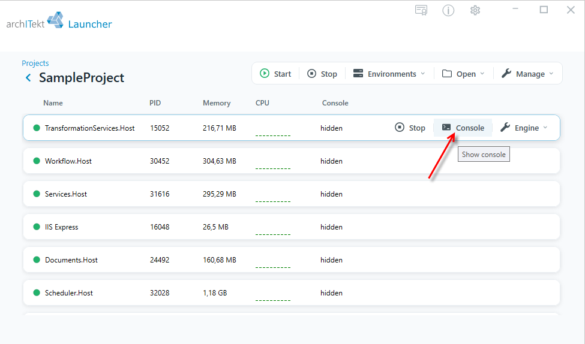Maximize the Launcher window
Image resolution: width=585 pixels, height=344 pixels.
544,10
